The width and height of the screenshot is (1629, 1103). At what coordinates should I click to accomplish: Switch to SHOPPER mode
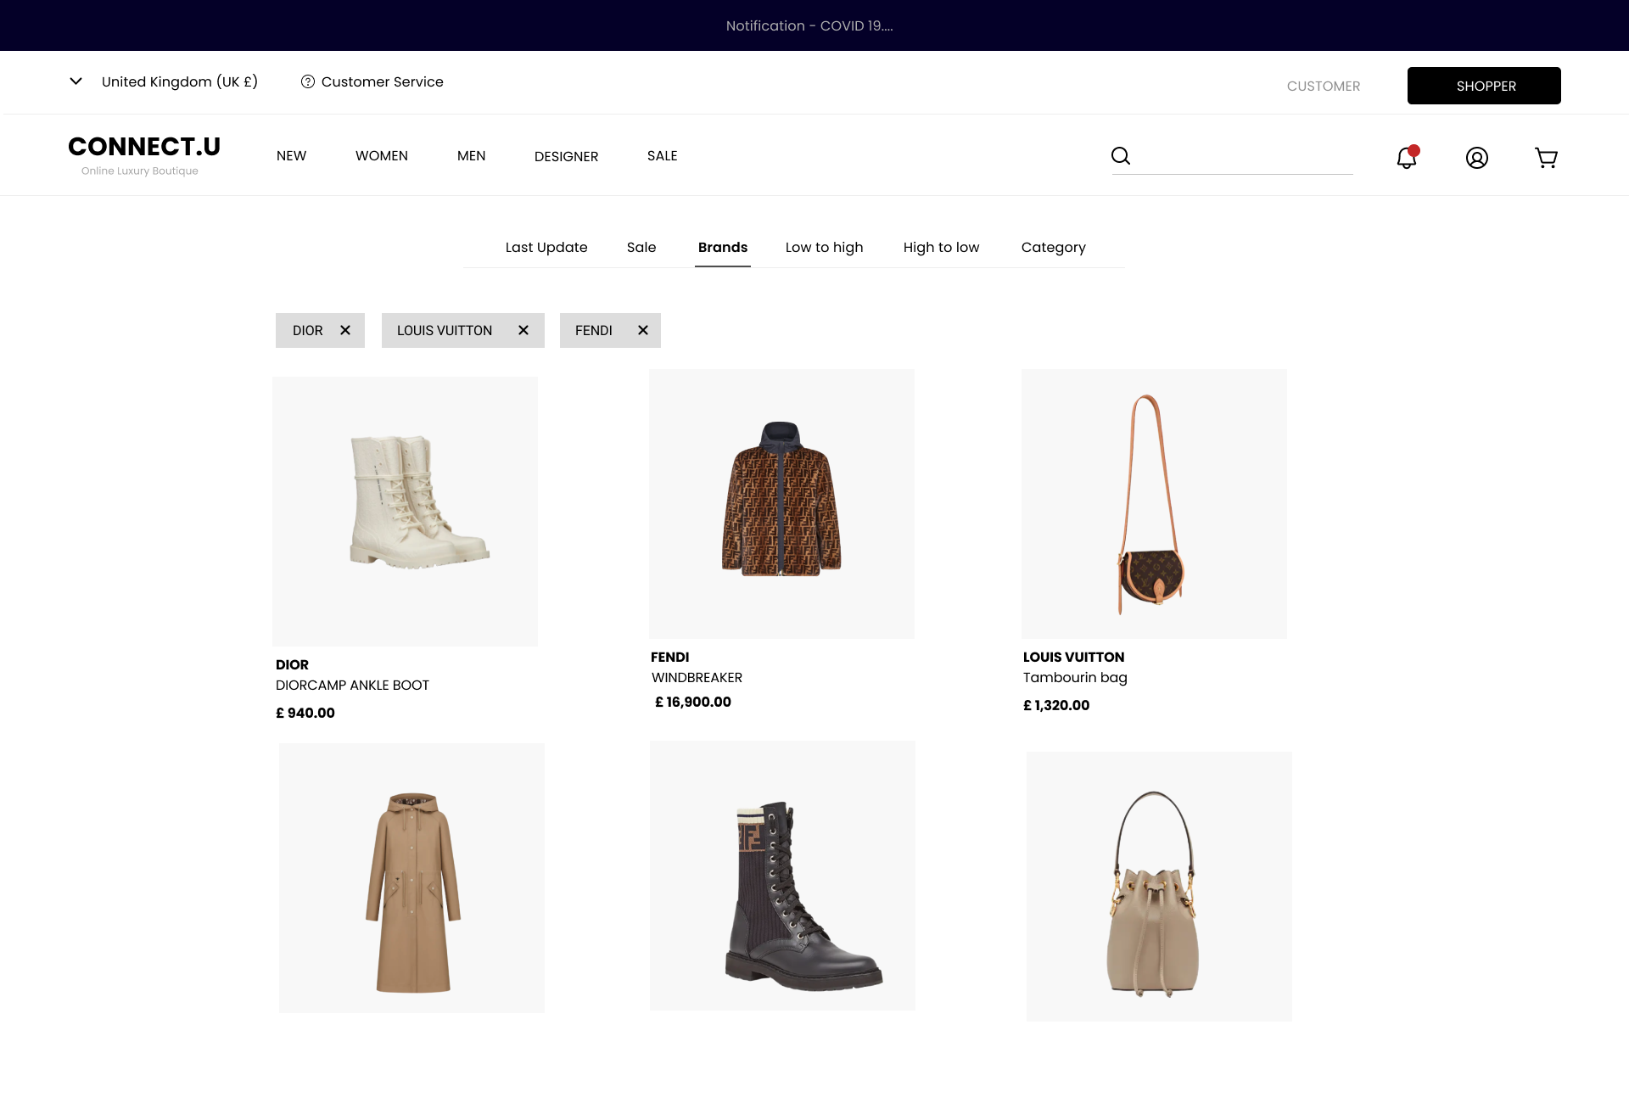(1484, 86)
